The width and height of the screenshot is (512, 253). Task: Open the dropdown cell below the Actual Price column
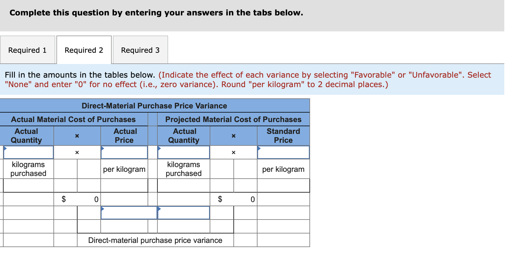pyautogui.click(x=129, y=213)
